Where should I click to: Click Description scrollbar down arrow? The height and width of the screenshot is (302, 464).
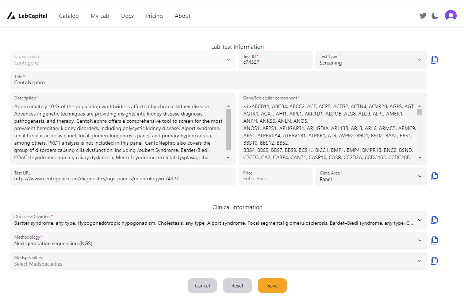229,158
